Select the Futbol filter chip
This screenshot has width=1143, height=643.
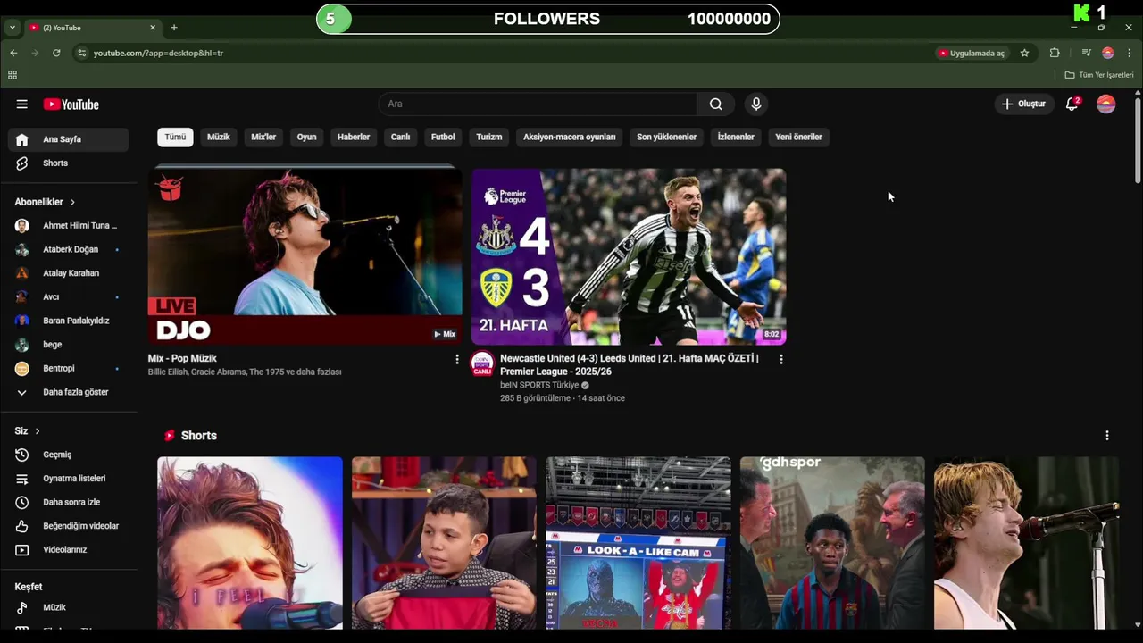coord(443,137)
